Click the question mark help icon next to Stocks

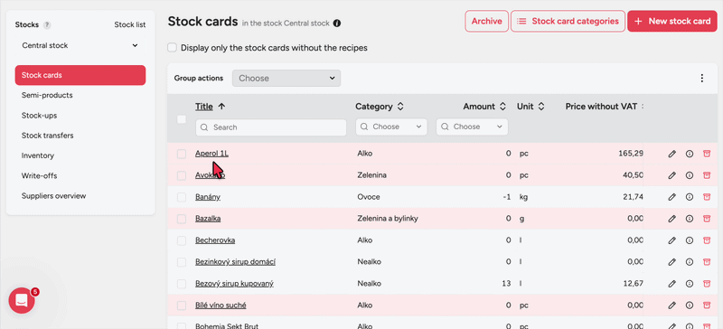[47, 25]
